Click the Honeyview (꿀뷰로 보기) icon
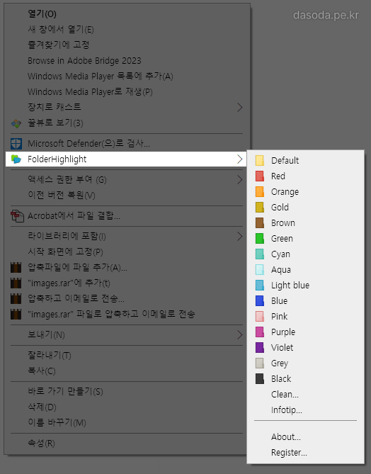 point(16,123)
